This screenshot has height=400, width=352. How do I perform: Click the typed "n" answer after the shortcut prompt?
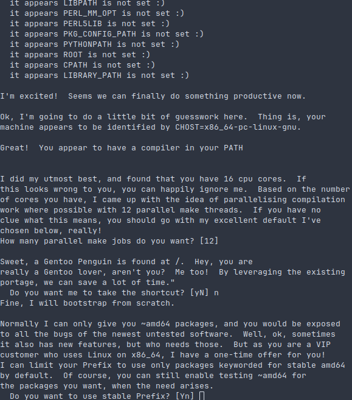(x=216, y=293)
